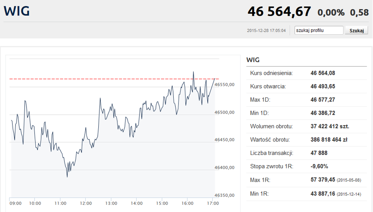Click the 09:00 time axis label
The image size is (373, 212).
coord(15,203)
